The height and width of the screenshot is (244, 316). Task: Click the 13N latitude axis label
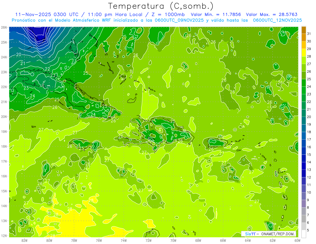coord(4,221)
